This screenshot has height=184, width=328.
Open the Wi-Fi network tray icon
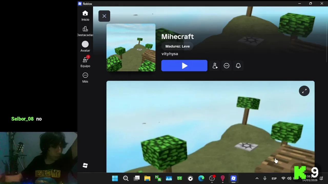tap(283, 178)
